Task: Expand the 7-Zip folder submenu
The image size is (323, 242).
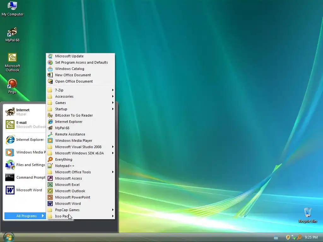Action: pyautogui.click(x=80, y=90)
